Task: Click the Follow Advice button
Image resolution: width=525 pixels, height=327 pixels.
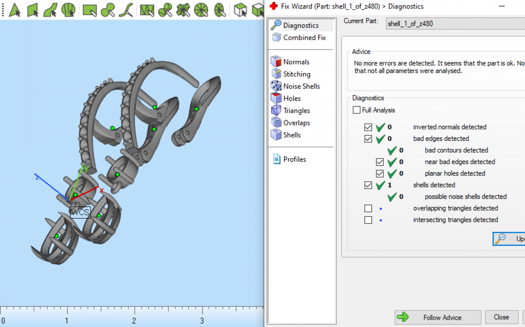Action: click(437, 317)
